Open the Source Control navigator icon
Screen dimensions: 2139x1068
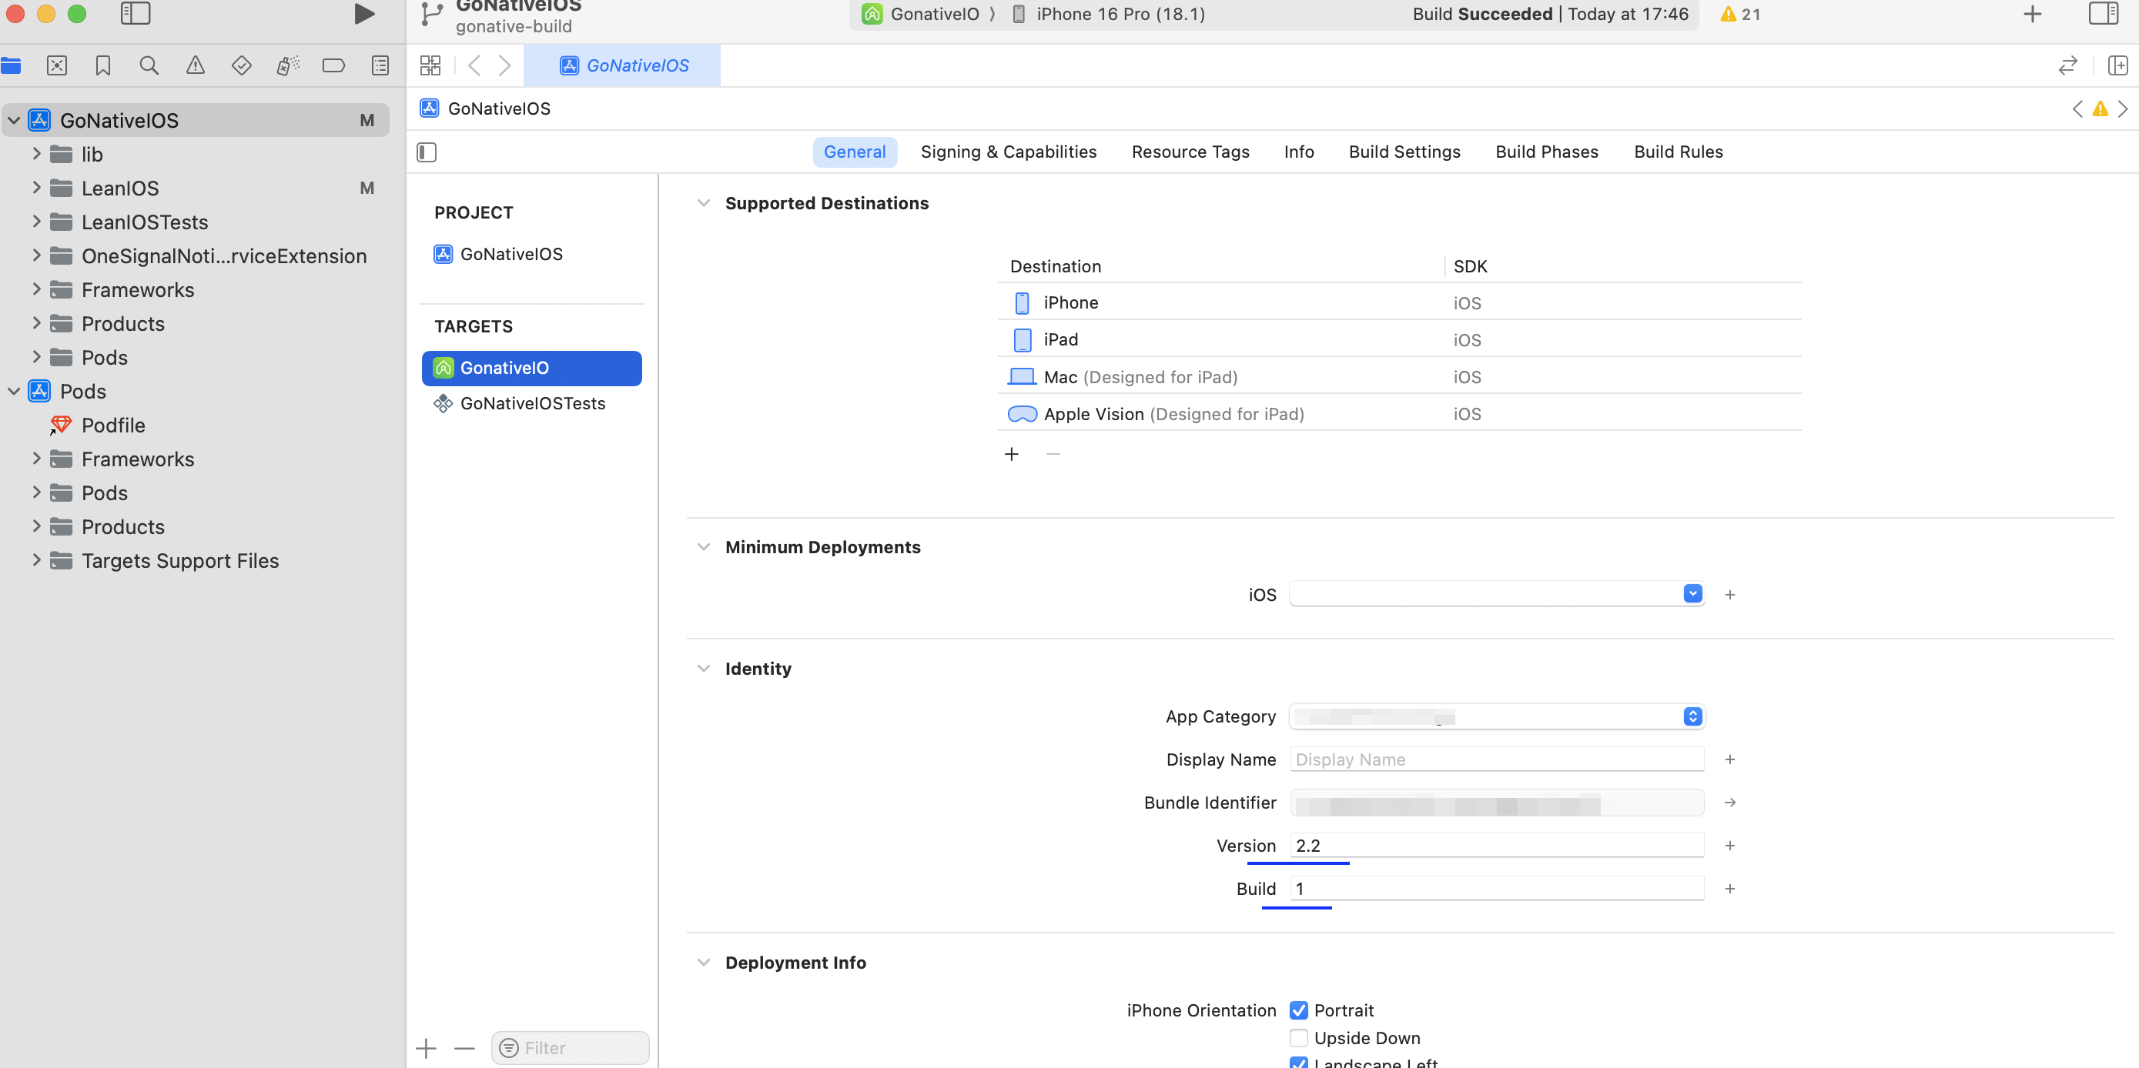pos(56,65)
